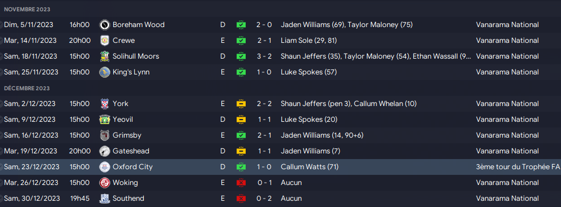Click the Grimsby club crest
The image size is (561, 207).
pyautogui.click(x=105, y=135)
